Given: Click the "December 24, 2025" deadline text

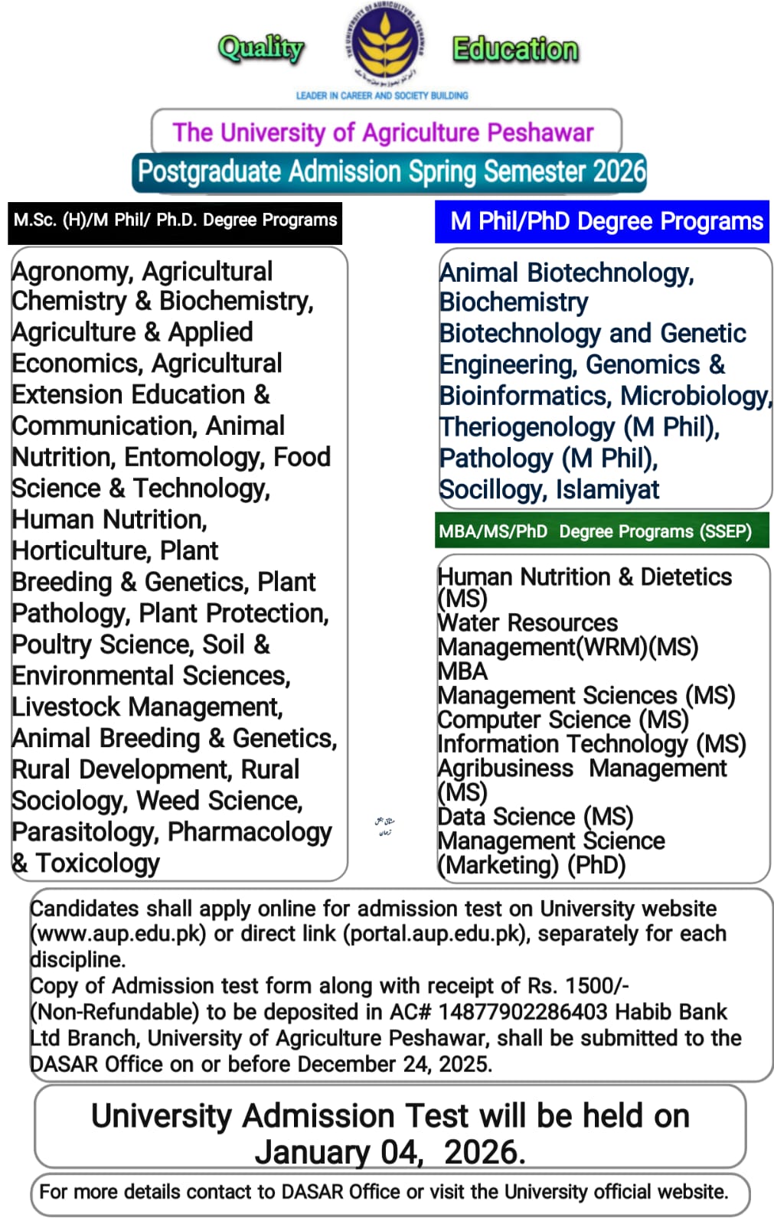Looking at the screenshot, I should (394, 1064).
